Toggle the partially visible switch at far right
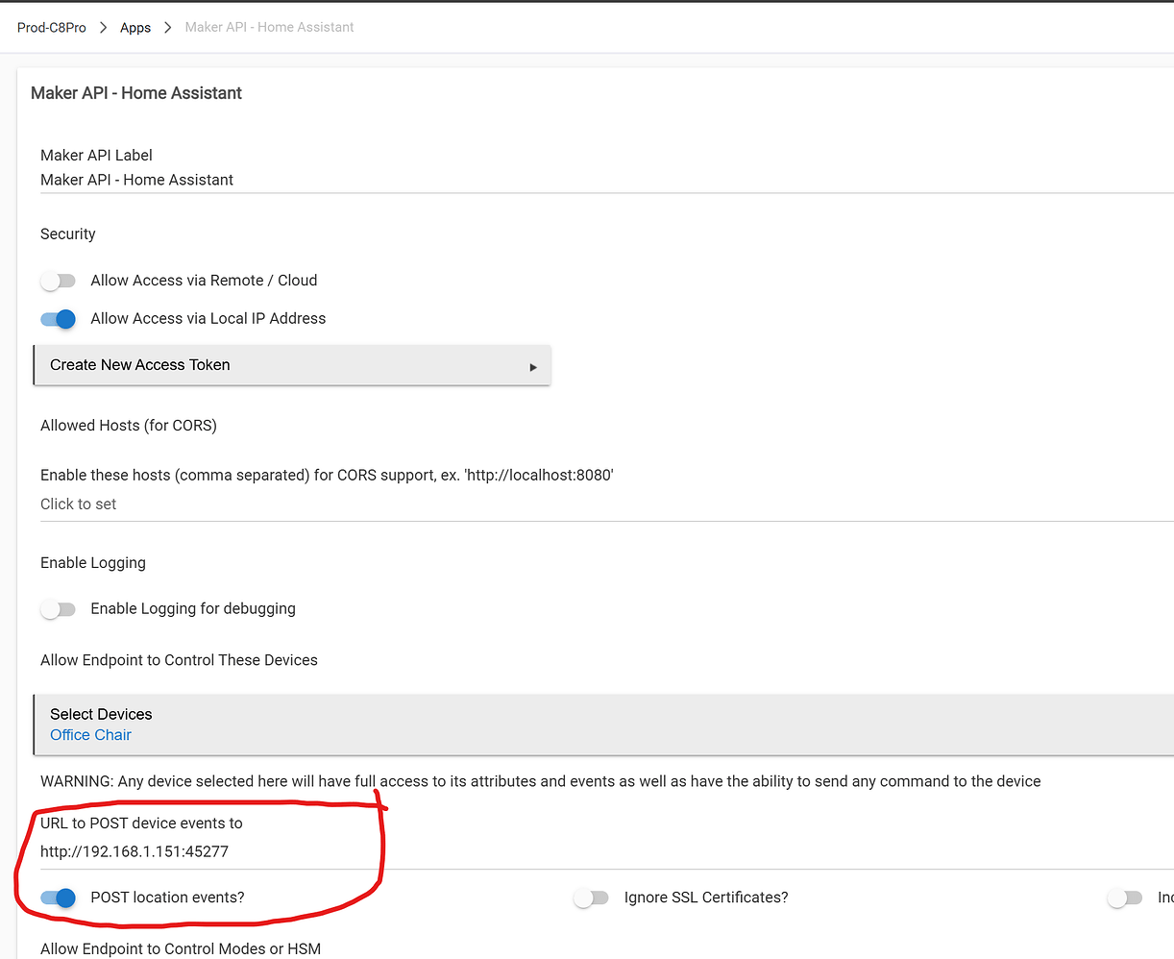This screenshot has height=959, width=1174. (1125, 897)
